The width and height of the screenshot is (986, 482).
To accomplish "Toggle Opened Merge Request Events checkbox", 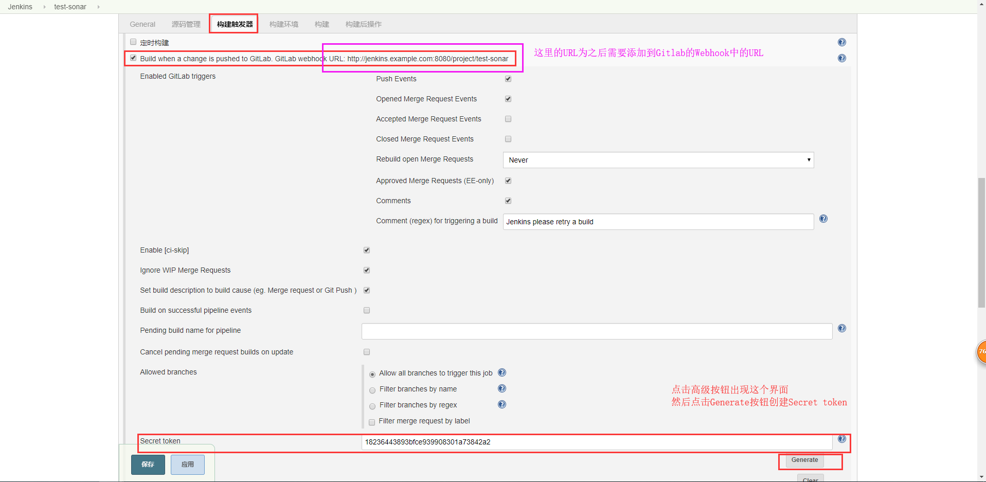I will point(508,99).
